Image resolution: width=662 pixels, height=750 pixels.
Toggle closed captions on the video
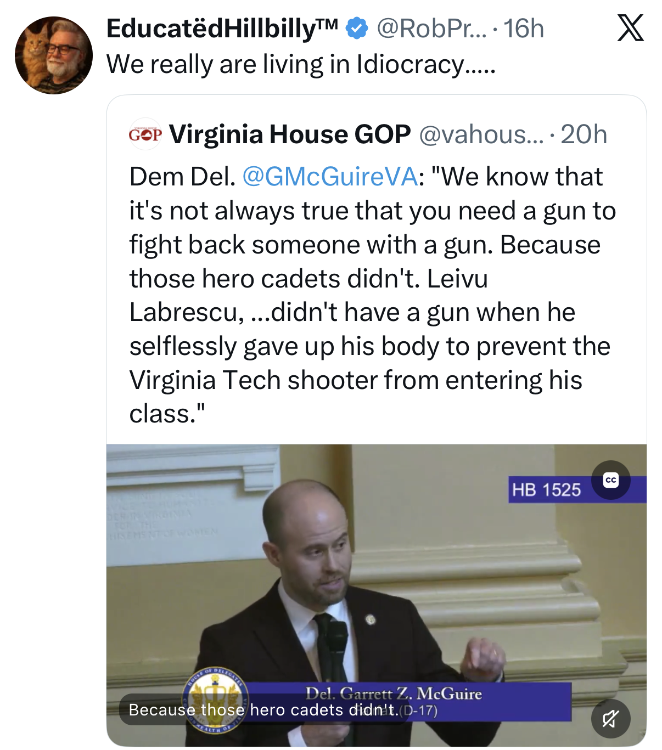610,480
